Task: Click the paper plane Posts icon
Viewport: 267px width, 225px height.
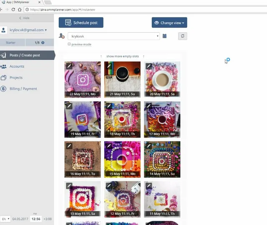Action: [3, 55]
